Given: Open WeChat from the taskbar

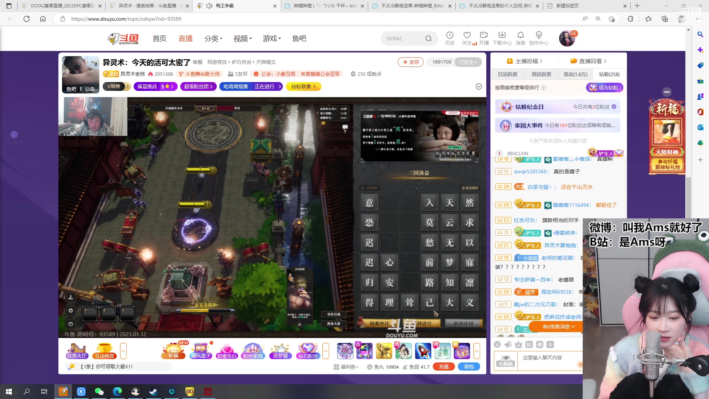Looking at the screenshot, I should tap(99, 392).
